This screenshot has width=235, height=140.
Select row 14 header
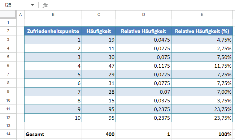(x=8, y=134)
